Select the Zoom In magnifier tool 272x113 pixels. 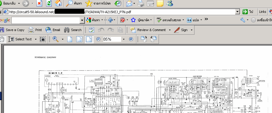click(56, 39)
